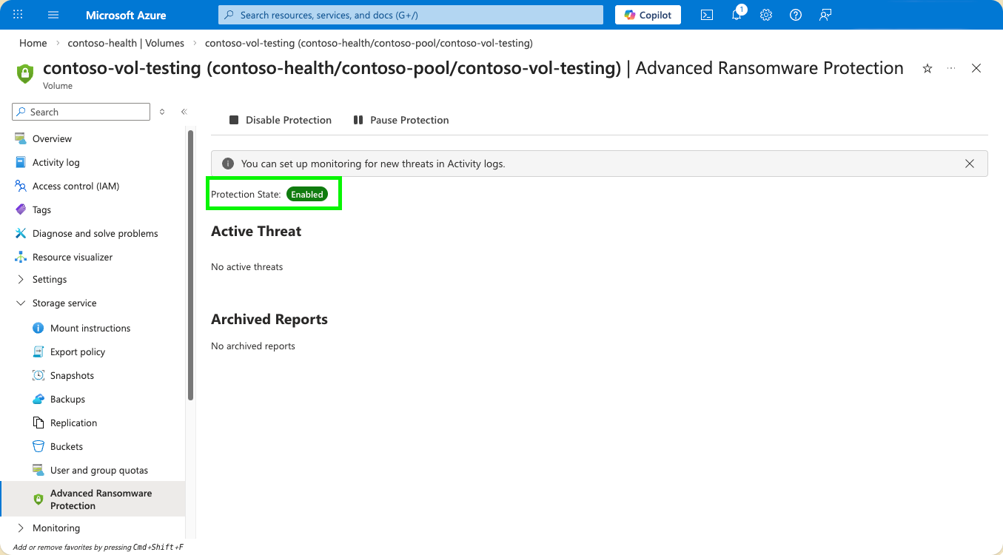Collapse the sidebar with double chevron
The height and width of the screenshot is (555, 1003).
tap(184, 112)
